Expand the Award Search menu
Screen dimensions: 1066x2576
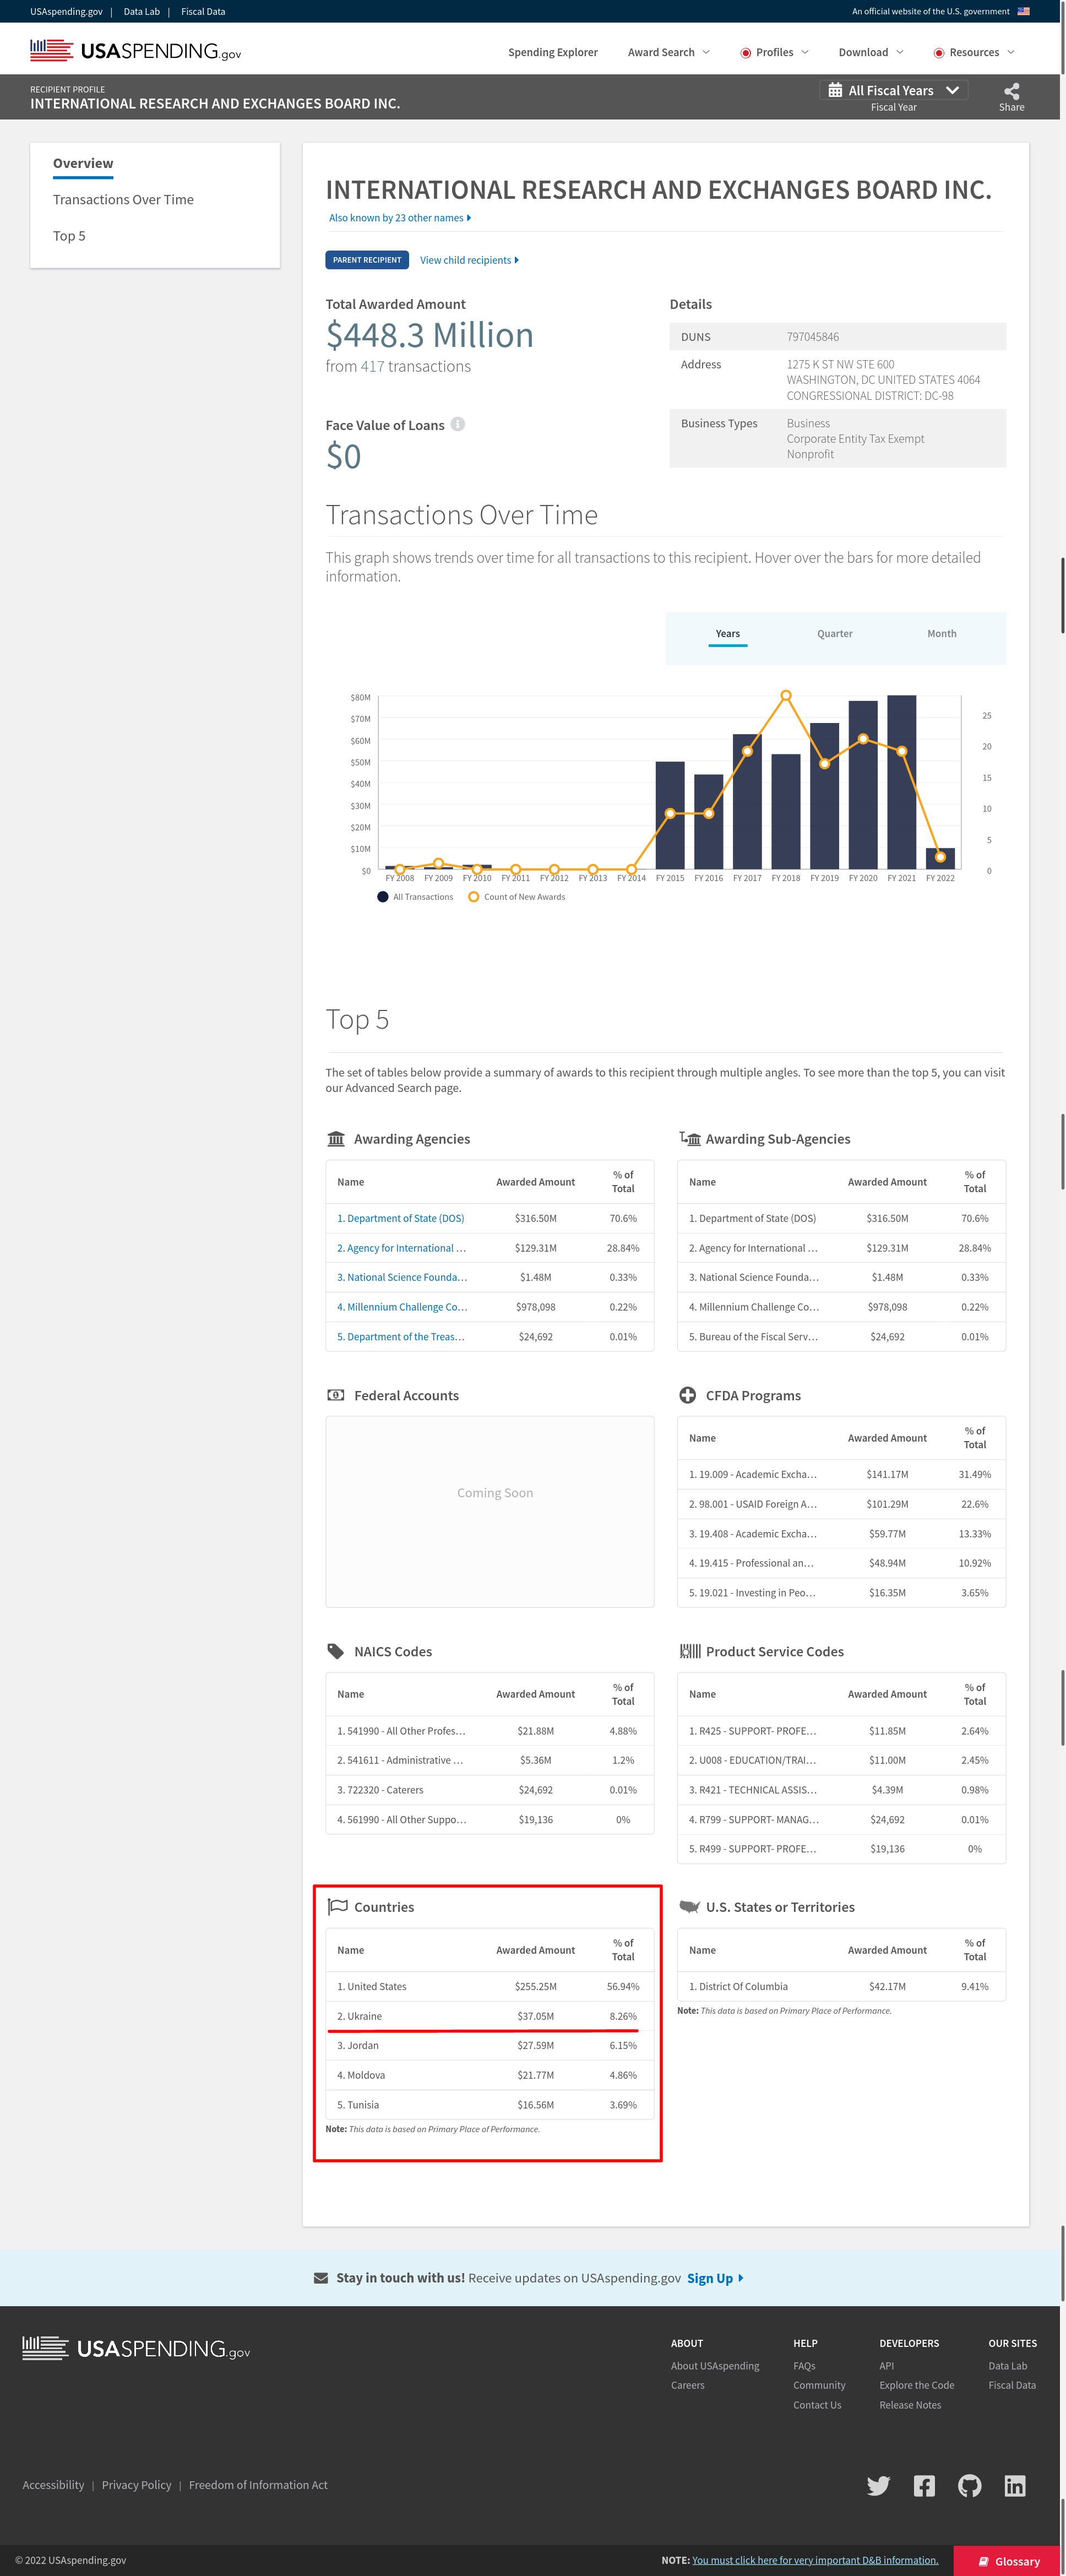point(668,52)
